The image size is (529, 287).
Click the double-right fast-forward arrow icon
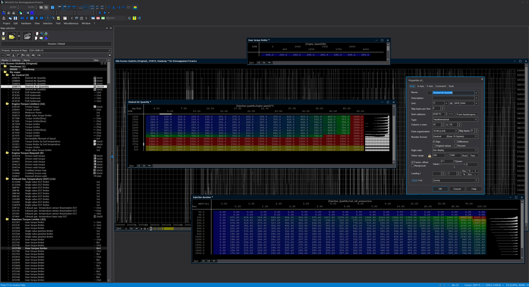coord(41,18)
